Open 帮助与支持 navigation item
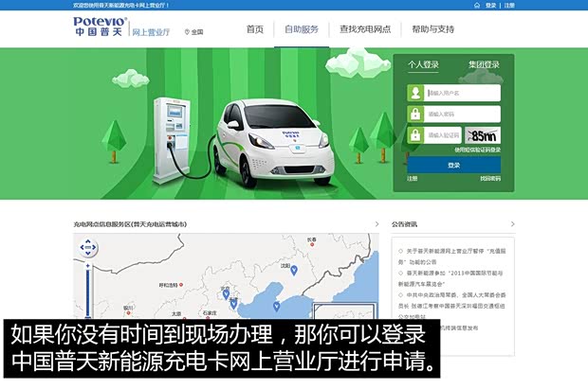Viewport: 588px width, 389px height. point(433,29)
